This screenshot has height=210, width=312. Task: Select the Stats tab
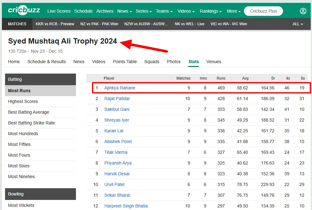[194, 62]
